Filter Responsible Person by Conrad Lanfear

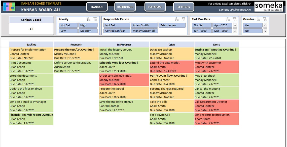pyautogui.click(x=117, y=31)
